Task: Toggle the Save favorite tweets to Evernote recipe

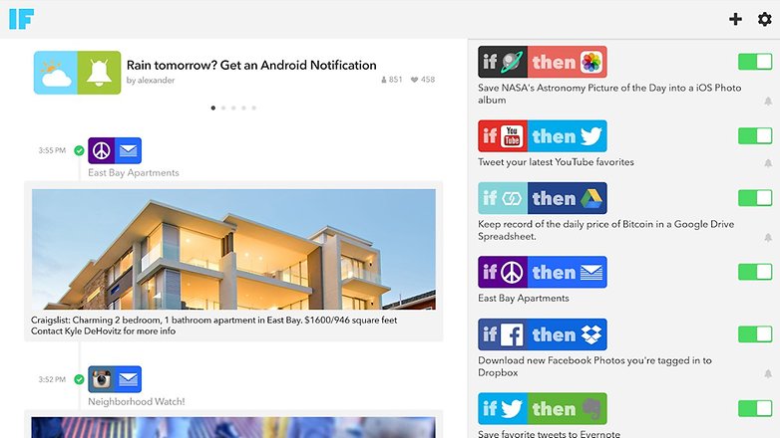Action: [755, 408]
